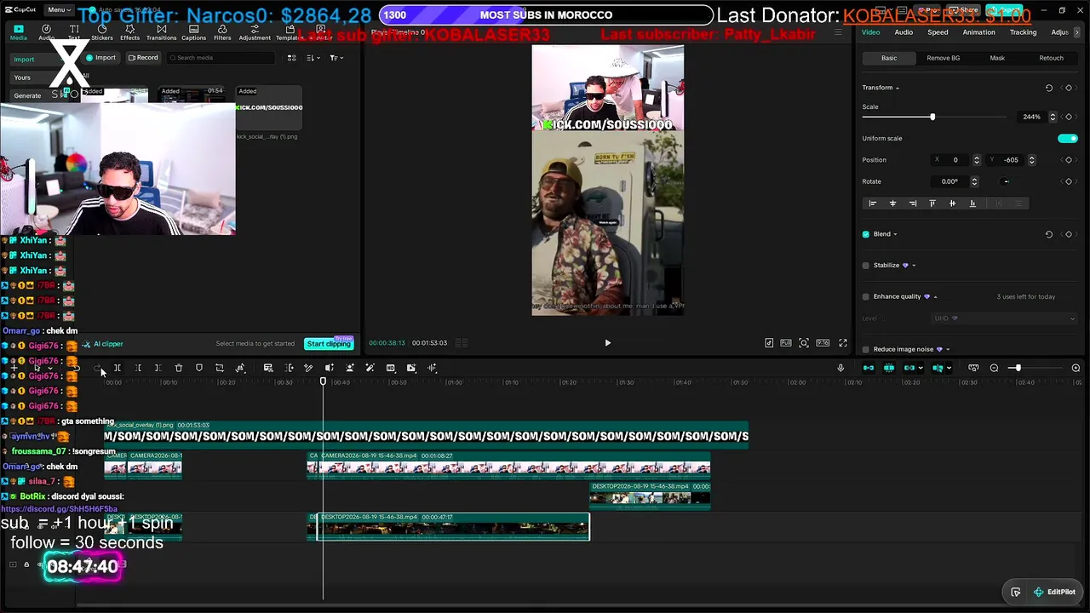Expand the Stabilize section arrow
This screenshot has height=613, width=1090.
pos(914,266)
